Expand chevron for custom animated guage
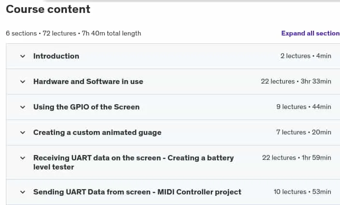The height and width of the screenshot is (205, 340). tap(23, 133)
